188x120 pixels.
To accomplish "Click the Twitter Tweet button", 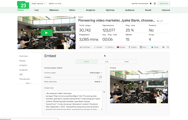I will [155, 47].
